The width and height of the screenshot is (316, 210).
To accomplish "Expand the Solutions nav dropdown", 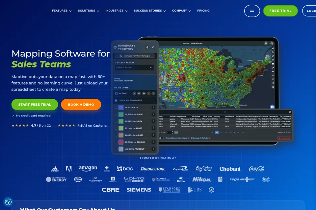I will pos(89,10).
